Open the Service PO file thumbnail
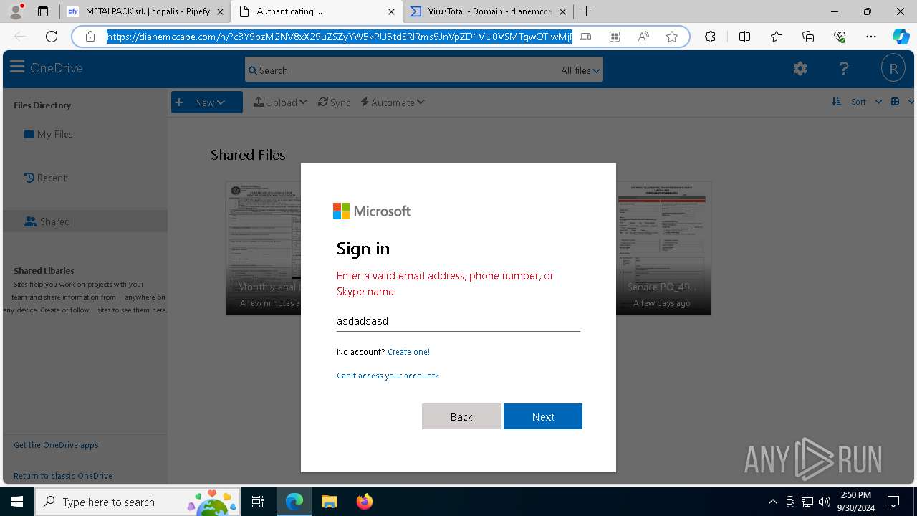Viewport: 917px width, 516px height. [663, 248]
